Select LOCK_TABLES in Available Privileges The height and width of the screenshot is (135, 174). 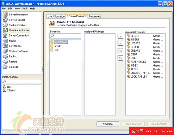pos(139,77)
